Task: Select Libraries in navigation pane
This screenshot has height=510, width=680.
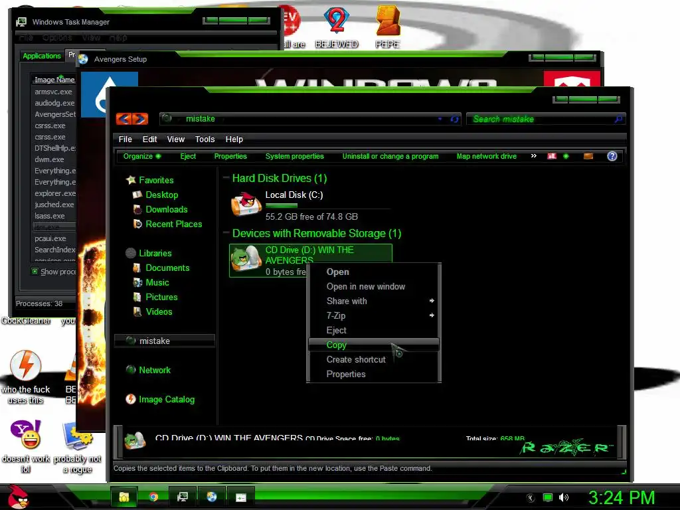Action: (x=155, y=253)
